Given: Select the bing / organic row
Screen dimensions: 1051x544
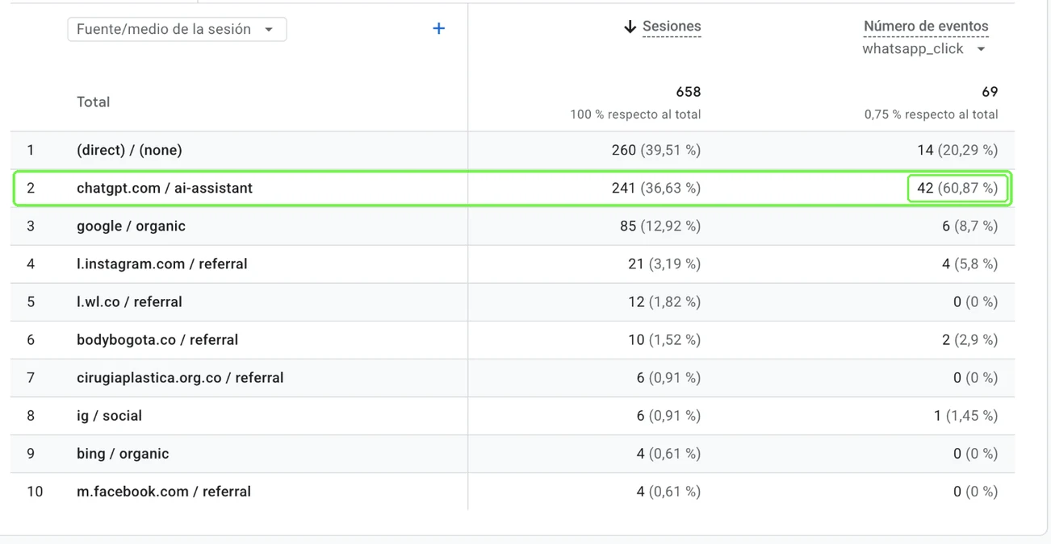Looking at the screenshot, I should pyautogui.click(x=513, y=453).
